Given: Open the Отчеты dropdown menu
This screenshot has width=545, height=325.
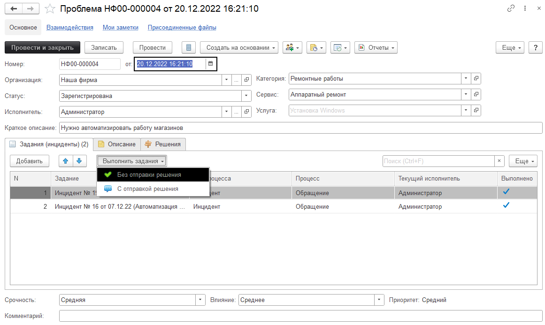Looking at the screenshot, I should [x=376, y=47].
